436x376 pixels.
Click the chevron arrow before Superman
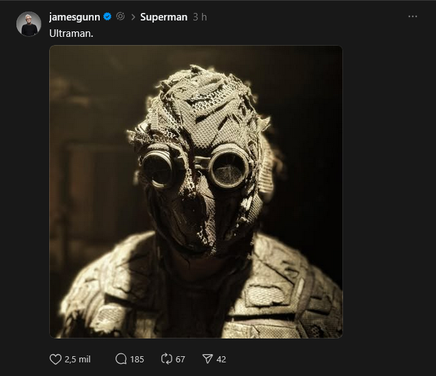pyautogui.click(x=133, y=17)
